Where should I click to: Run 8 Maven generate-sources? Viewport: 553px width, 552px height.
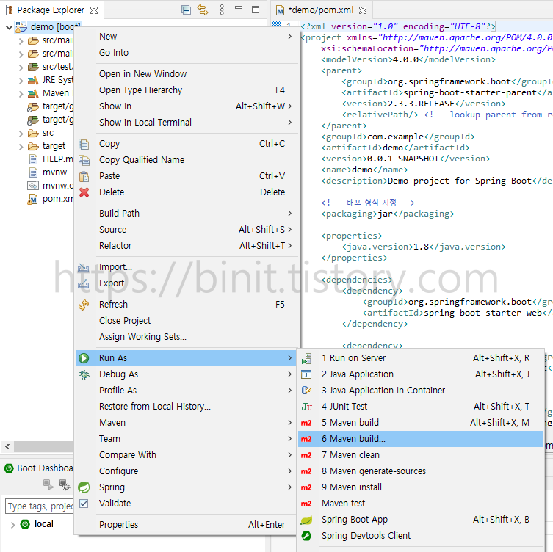(420, 472)
